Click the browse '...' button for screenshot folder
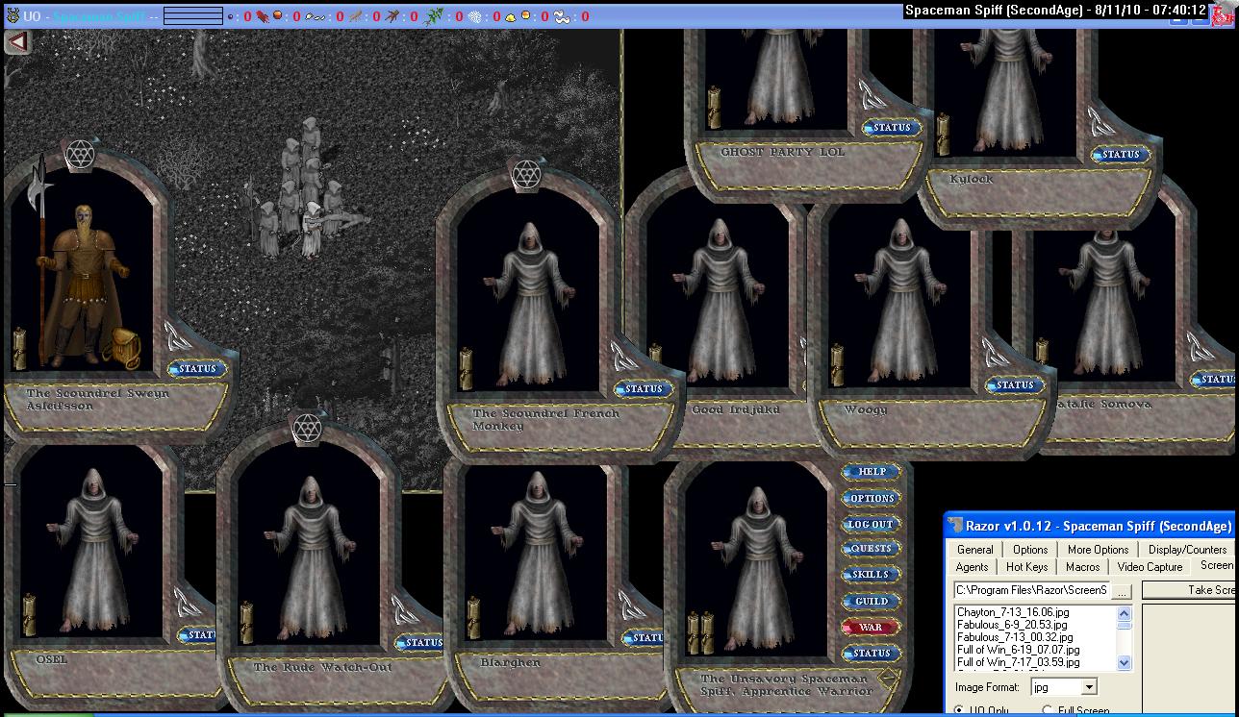Viewport: 1239px width, 717px height. point(1122,590)
